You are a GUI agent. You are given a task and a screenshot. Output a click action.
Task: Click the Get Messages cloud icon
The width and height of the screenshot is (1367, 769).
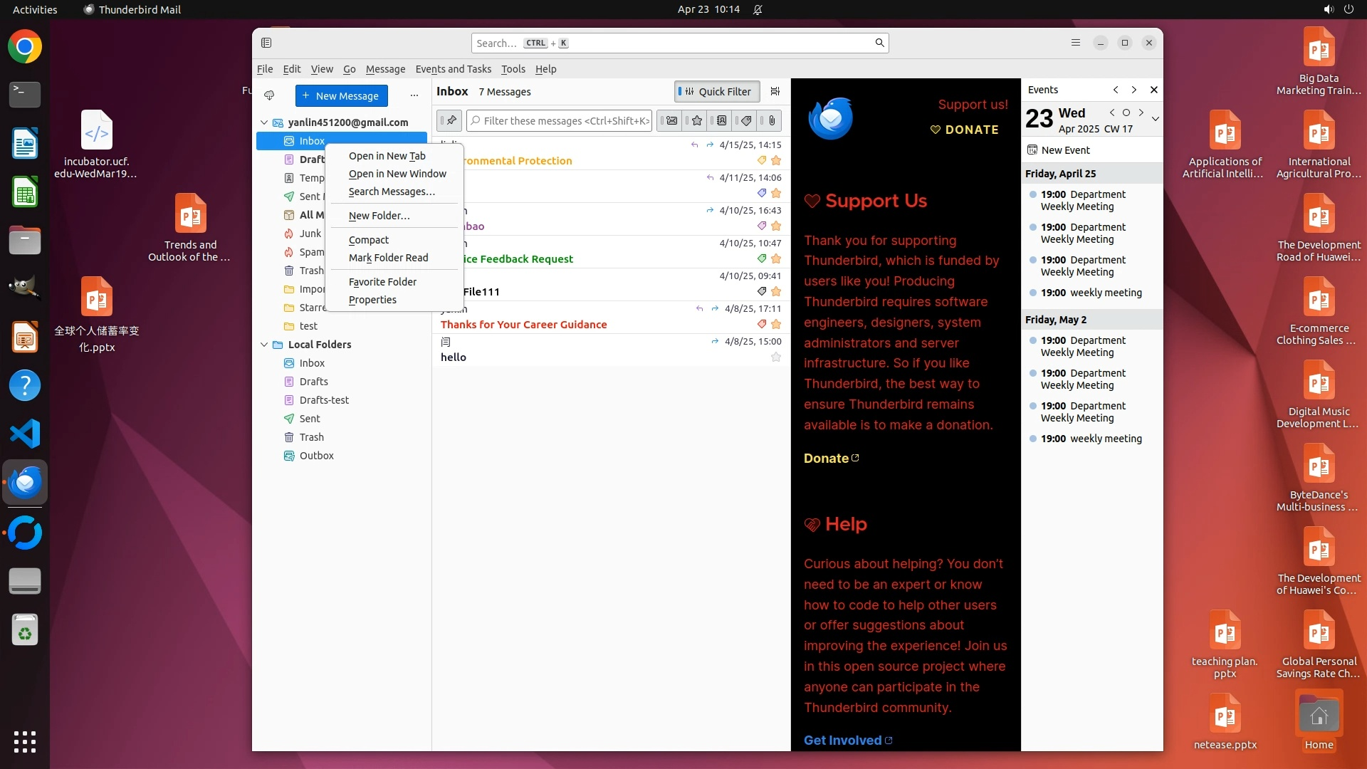269,95
